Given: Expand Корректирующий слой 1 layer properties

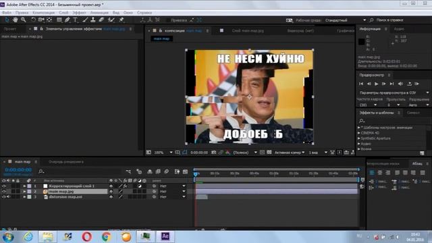Looking at the screenshot, I should [24, 186].
